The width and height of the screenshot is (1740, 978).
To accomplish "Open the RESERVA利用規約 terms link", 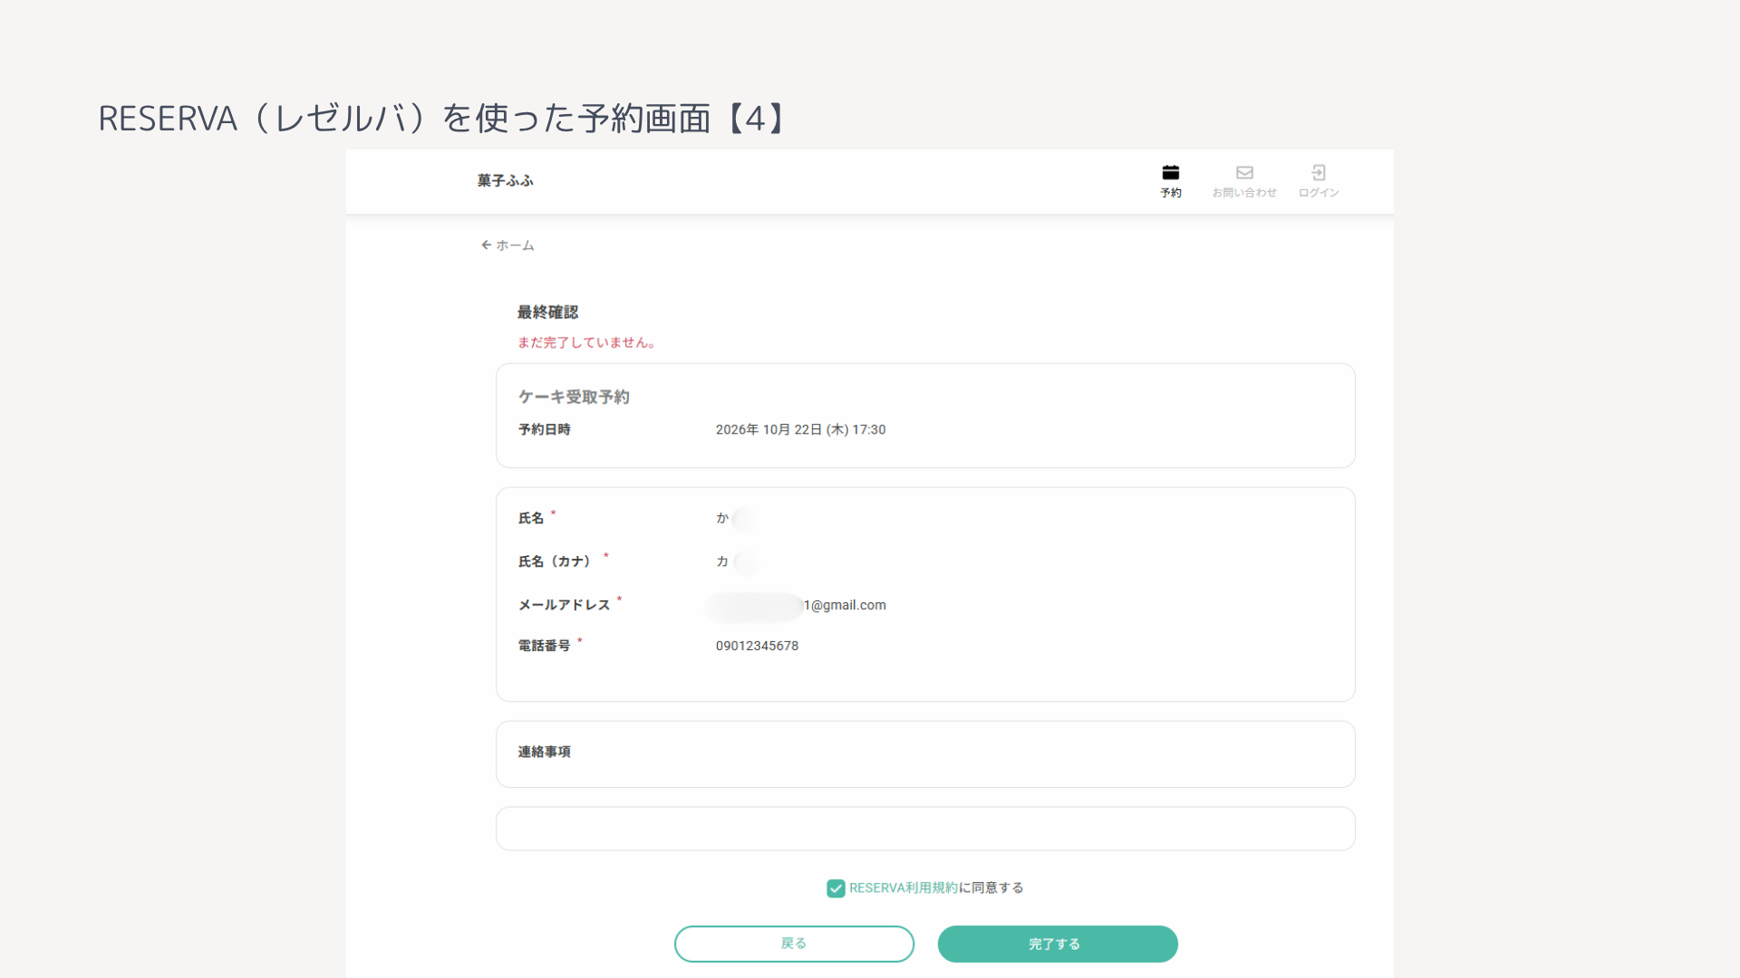I will (x=904, y=888).
